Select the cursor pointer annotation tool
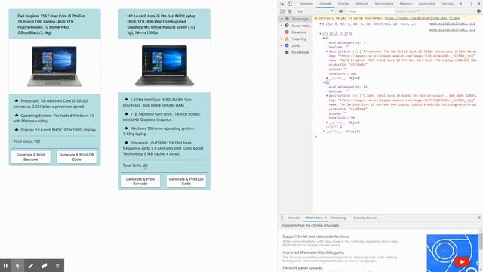 tap(17, 265)
